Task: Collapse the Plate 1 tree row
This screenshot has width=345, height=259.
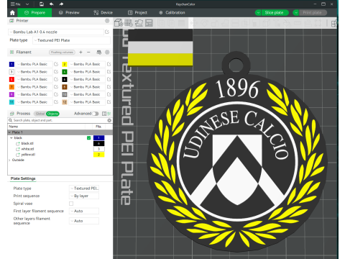Action: [x=9, y=132]
